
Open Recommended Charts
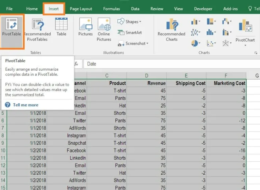coord(172,30)
